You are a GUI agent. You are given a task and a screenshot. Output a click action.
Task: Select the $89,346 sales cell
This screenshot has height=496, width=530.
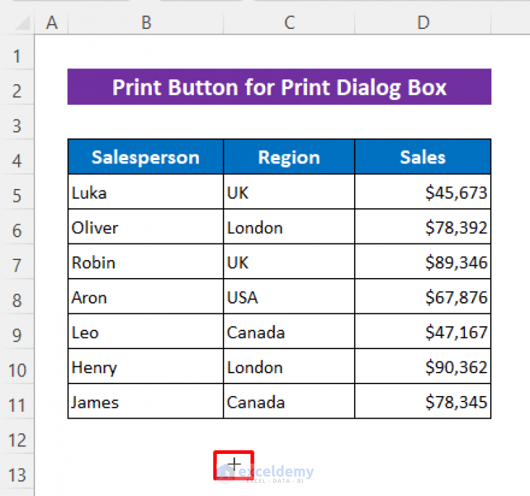click(x=423, y=261)
